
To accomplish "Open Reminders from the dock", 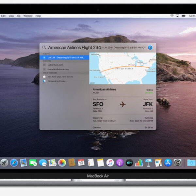I will point(91,162).
